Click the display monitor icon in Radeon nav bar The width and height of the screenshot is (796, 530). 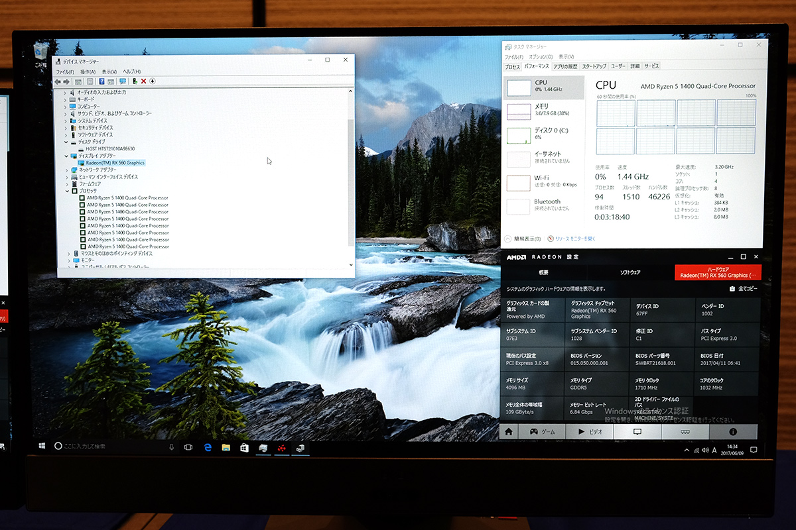click(637, 431)
